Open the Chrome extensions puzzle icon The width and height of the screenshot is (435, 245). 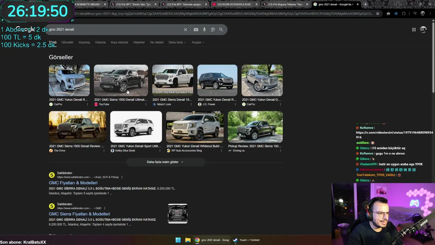[x=404, y=14]
